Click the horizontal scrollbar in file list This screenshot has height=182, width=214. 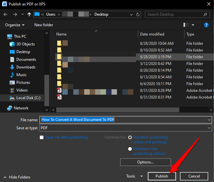(116, 110)
